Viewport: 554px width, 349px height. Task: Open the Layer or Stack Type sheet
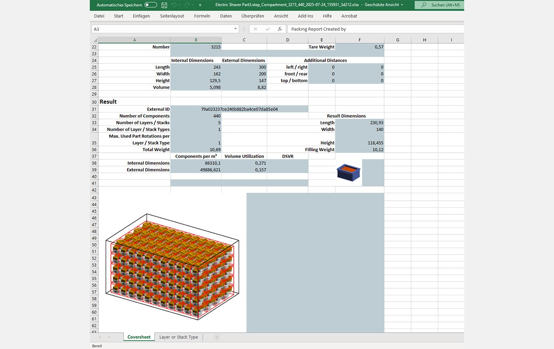coord(178,337)
